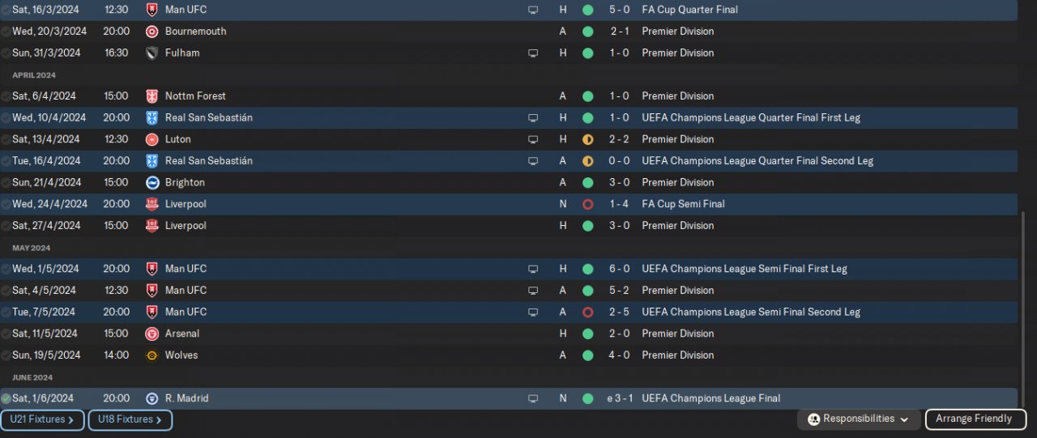
Task: Click the R. Madrid club badge
Action: [x=151, y=398]
